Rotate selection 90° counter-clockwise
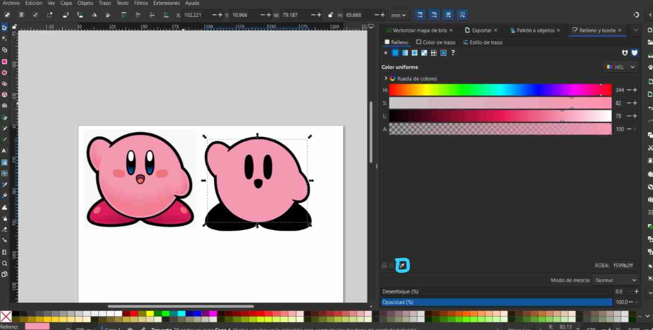 click(x=65, y=15)
